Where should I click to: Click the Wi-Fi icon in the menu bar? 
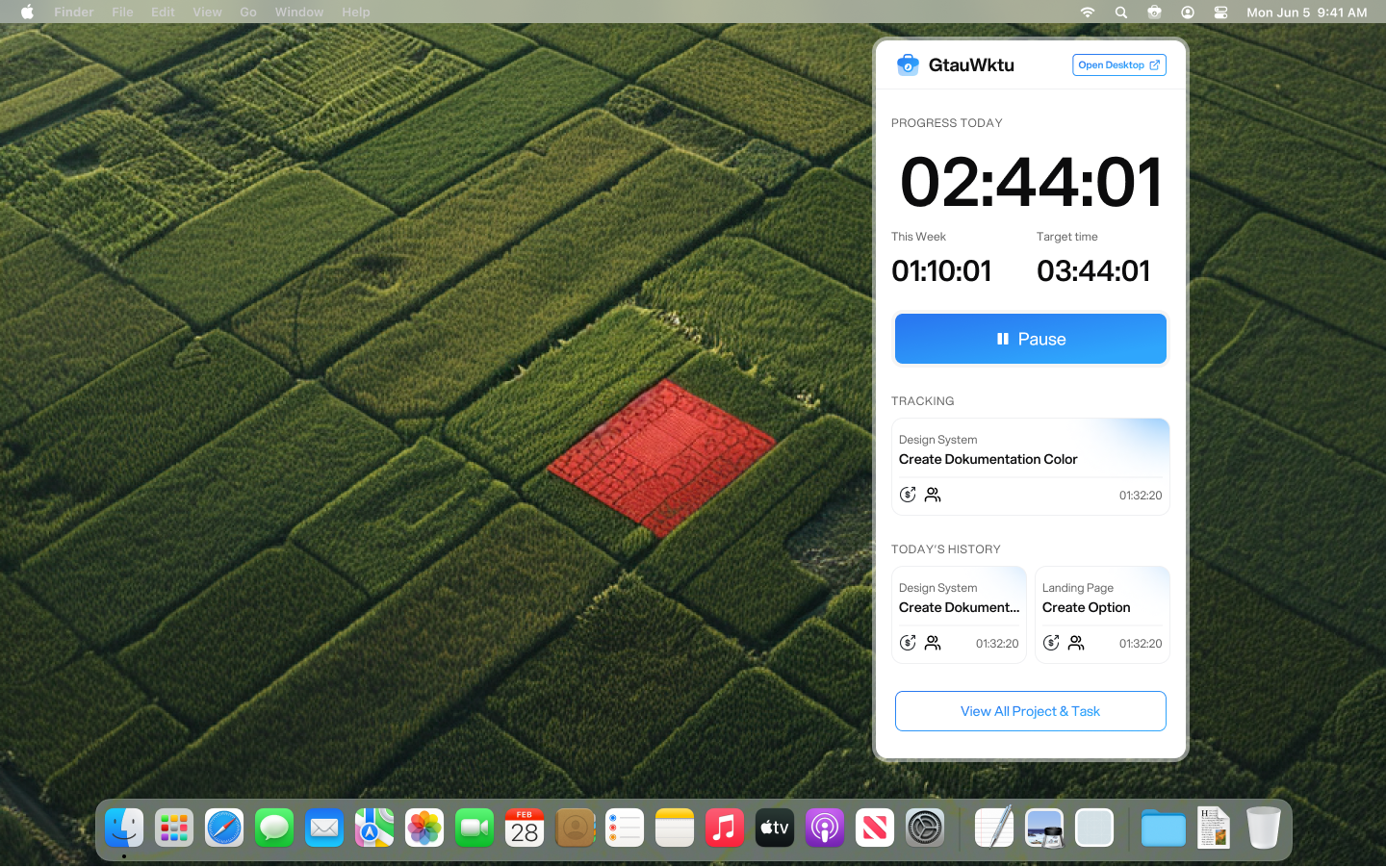1087,13
